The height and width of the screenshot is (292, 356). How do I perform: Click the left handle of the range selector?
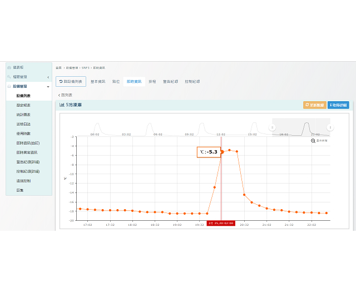click(x=273, y=127)
